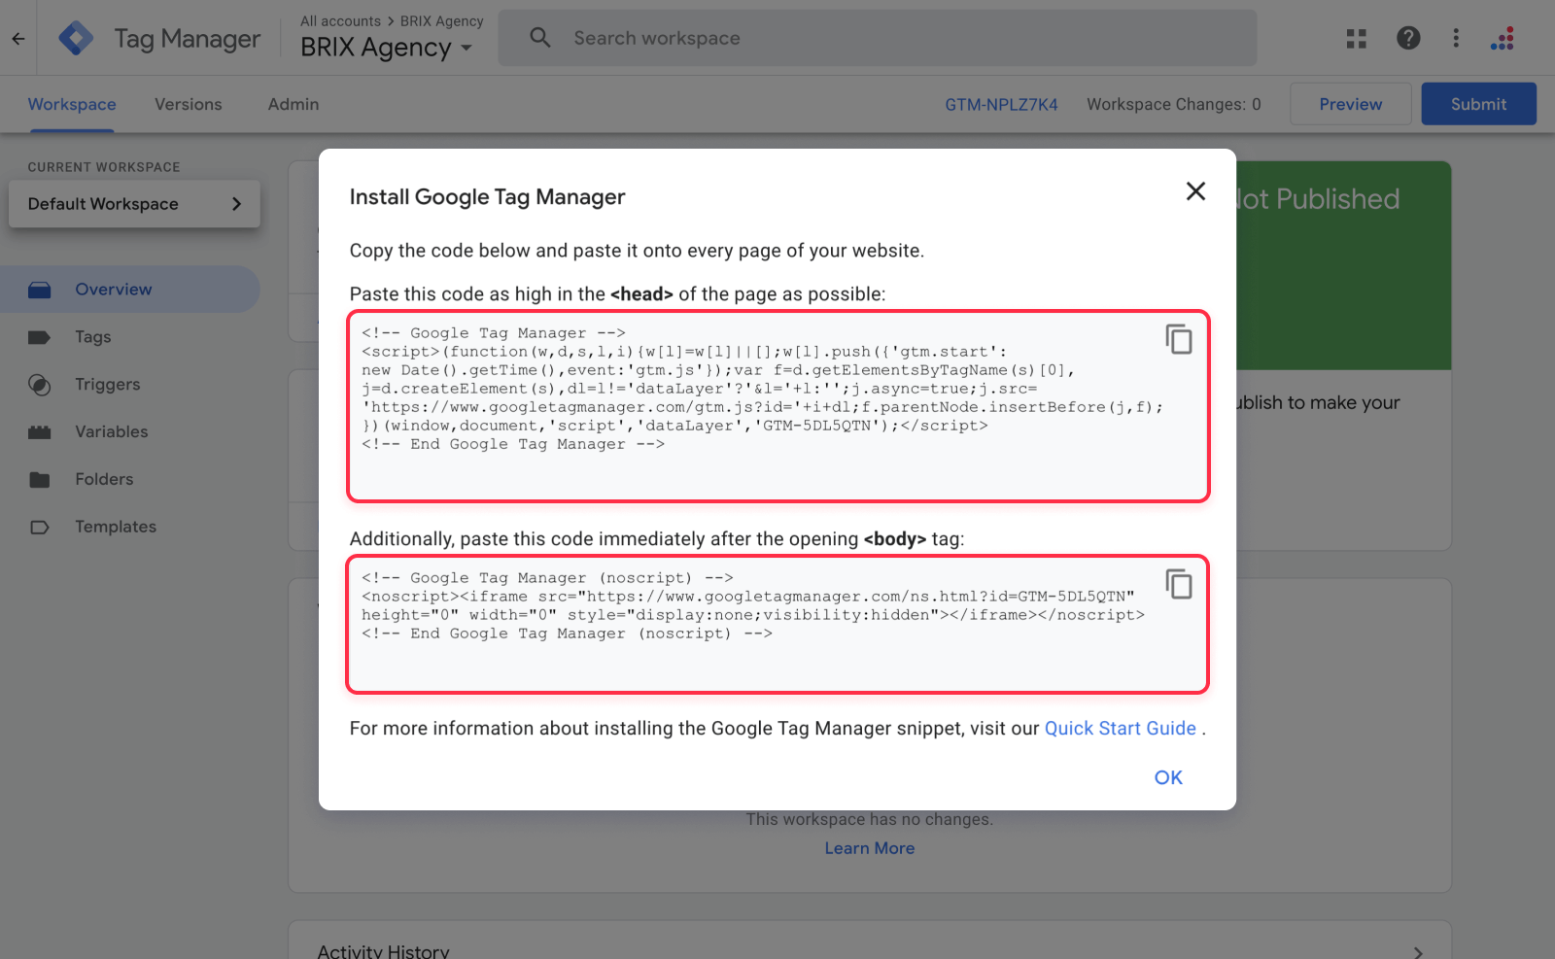Click the Search workspace field
Screen dimensions: 1555x959
coord(877,38)
